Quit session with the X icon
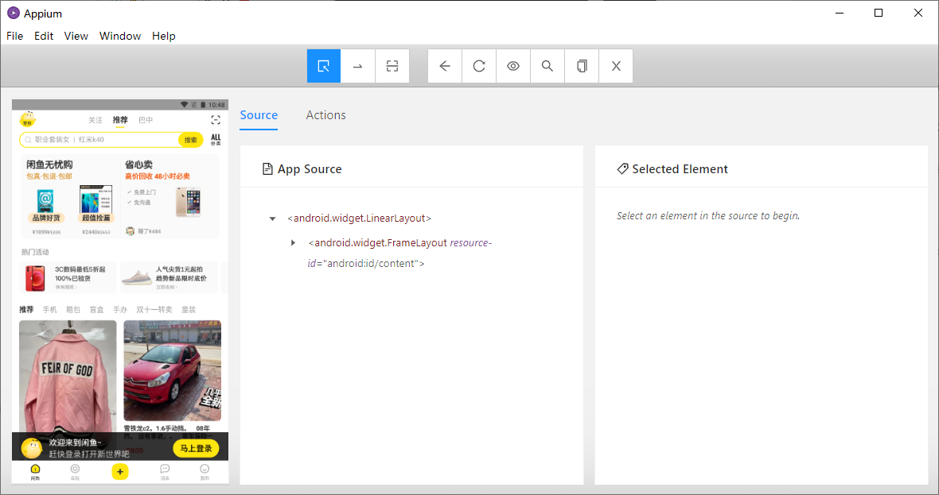 pos(616,66)
